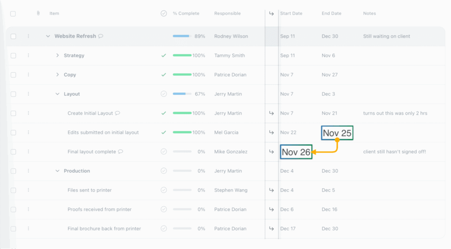This screenshot has width=451, height=249.
Task: Click the highlighted Nov 25 end date cell
Action: click(x=337, y=133)
